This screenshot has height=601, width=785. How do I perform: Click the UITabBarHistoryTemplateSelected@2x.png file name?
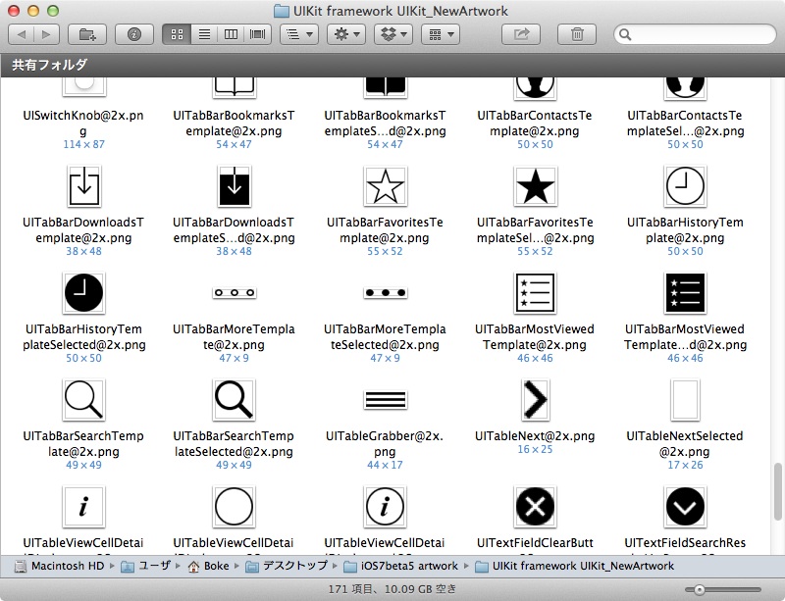[x=83, y=337]
